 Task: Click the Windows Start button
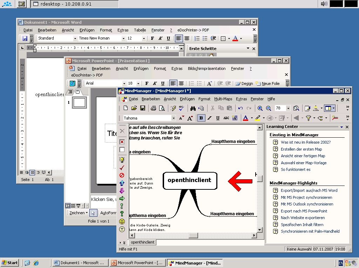pyautogui.click(x=9, y=263)
